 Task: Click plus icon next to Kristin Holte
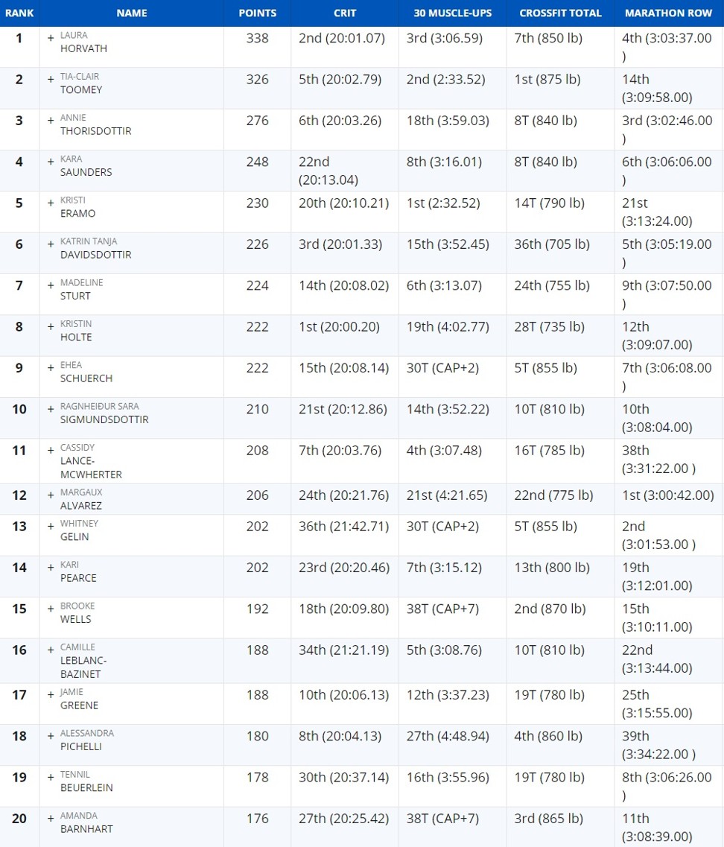[50, 327]
